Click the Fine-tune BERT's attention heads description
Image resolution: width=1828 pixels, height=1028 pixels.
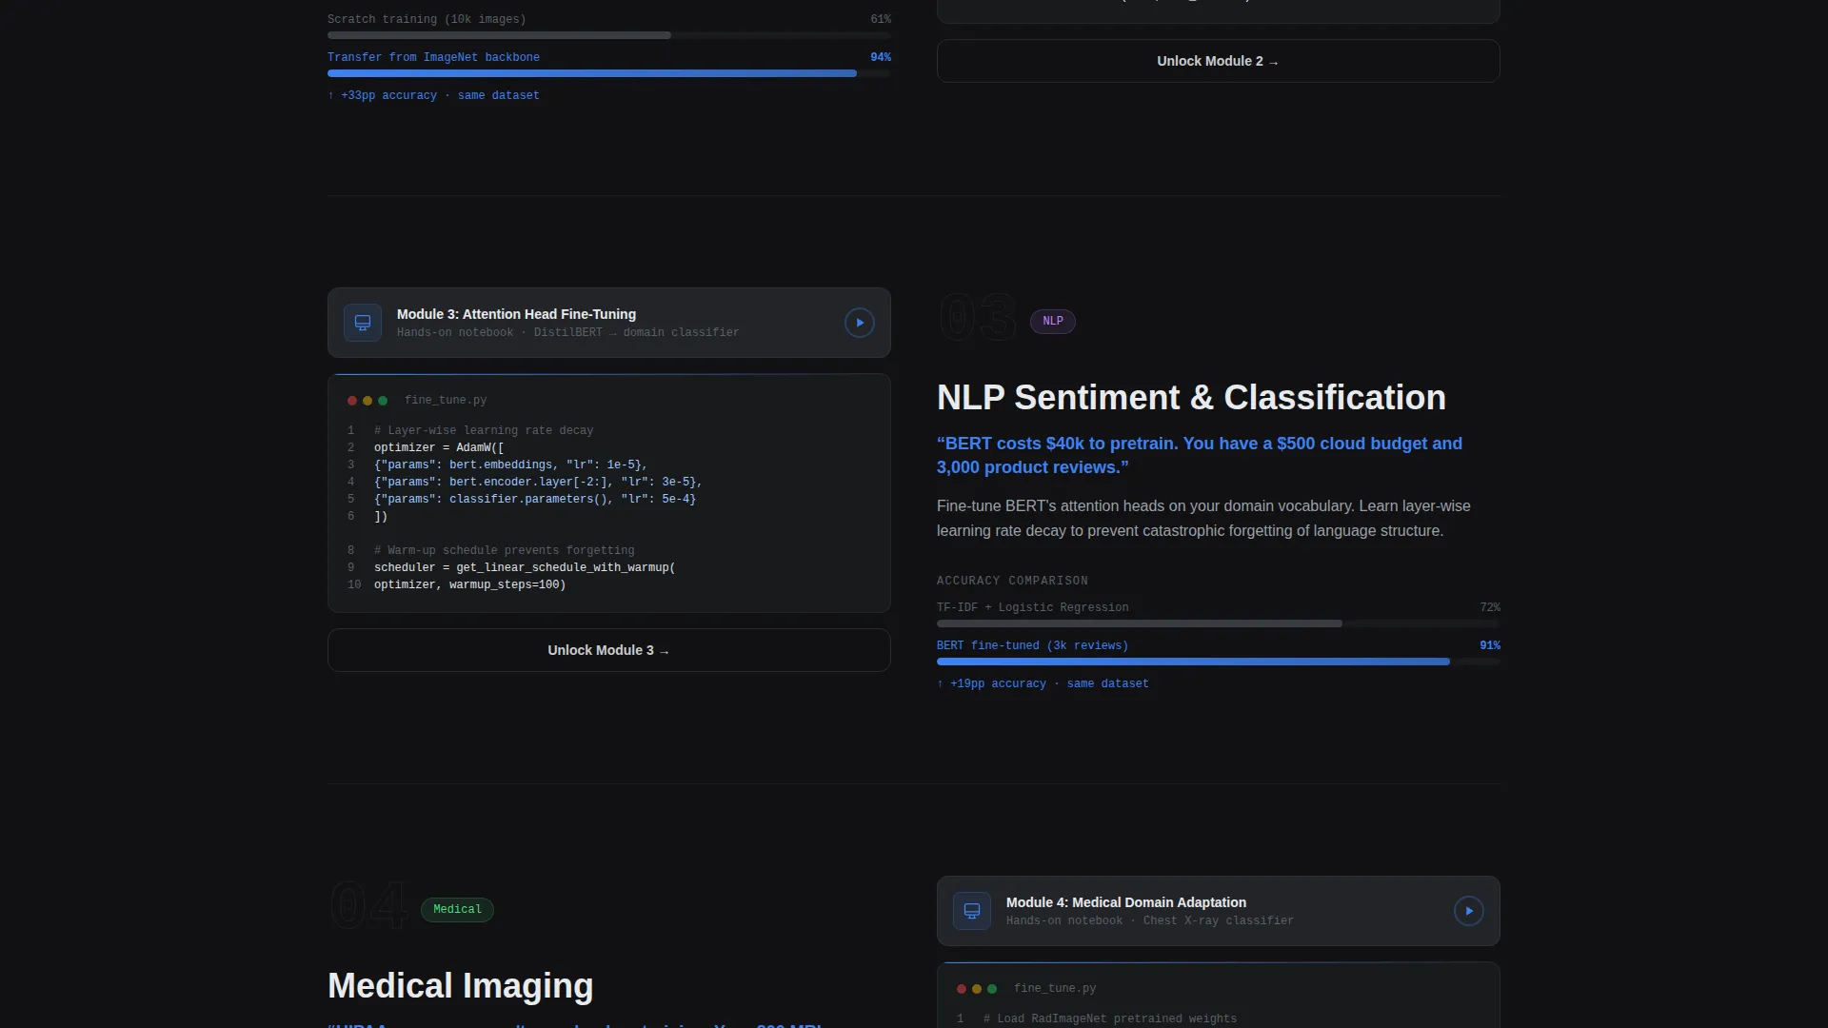click(1203, 519)
